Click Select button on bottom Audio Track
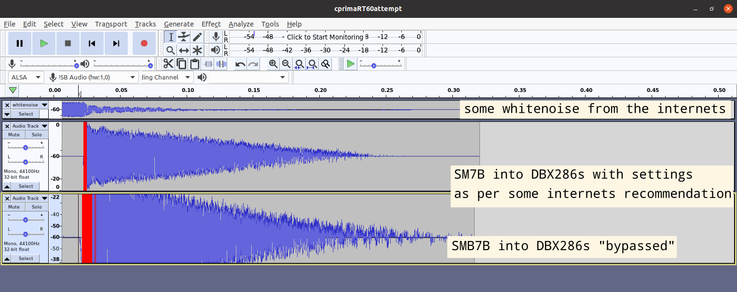737x292 pixels. 26,258
